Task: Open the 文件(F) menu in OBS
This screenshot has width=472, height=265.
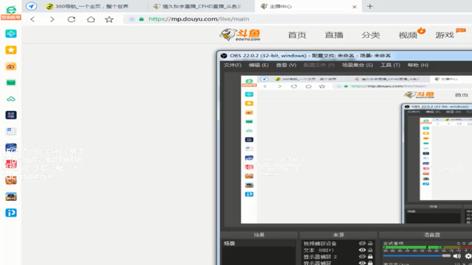Action: click(x=232, y=65)
